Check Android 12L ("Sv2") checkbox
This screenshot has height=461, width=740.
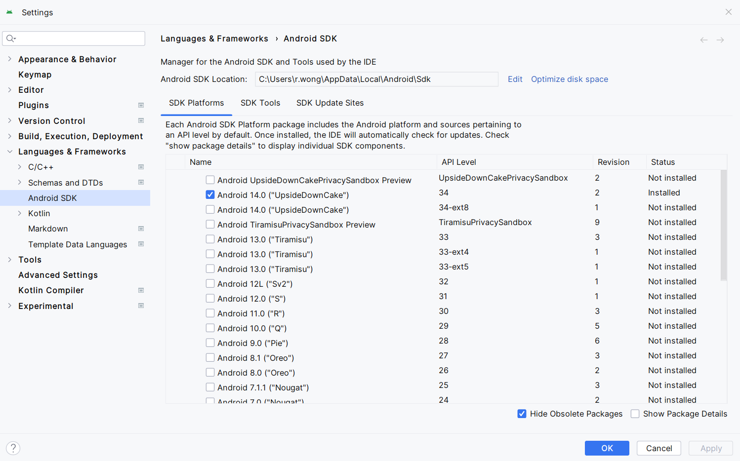(x=210, y=284)
